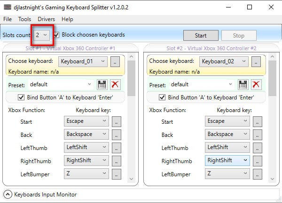Open Slot #1 Start key dropdown (Escape)
The width and height of the screenshot is (282, 203).
[x=86, y=121]
